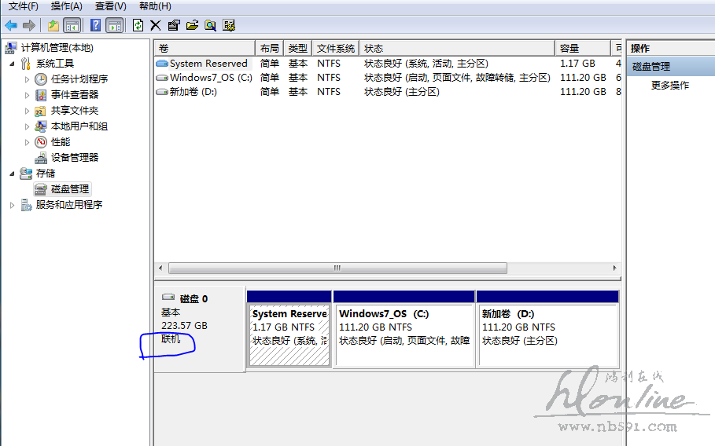Toggle the show/hide console tree button
Screen dimensions: 715x446
[x=72, y=25]
